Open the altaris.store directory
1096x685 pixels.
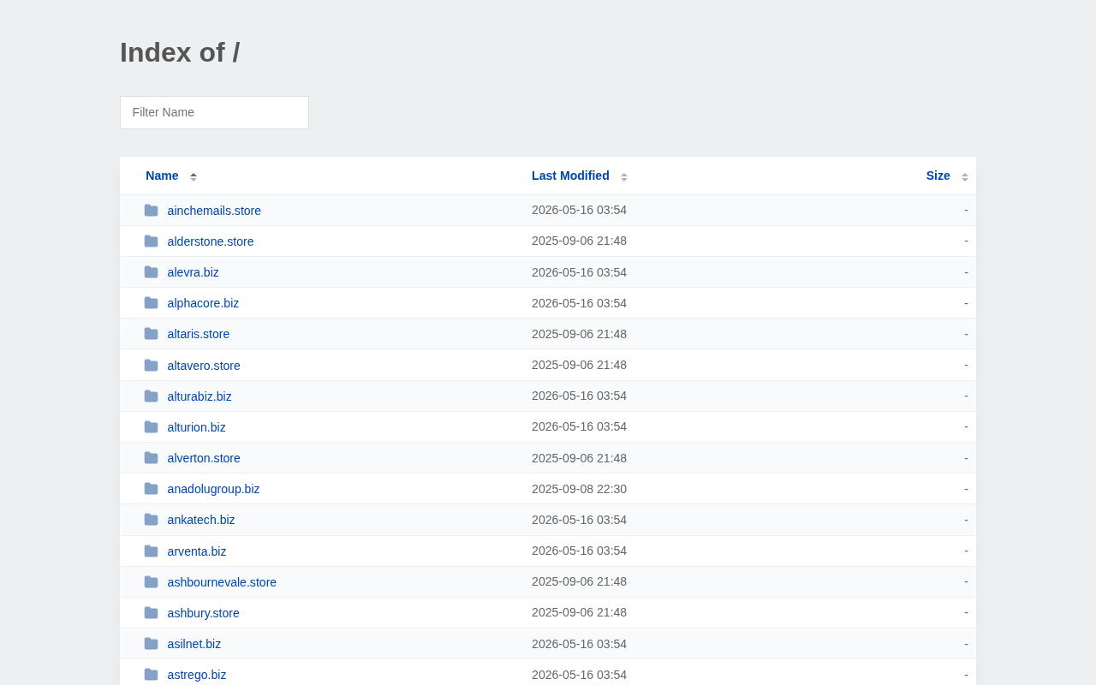(199, 334)
